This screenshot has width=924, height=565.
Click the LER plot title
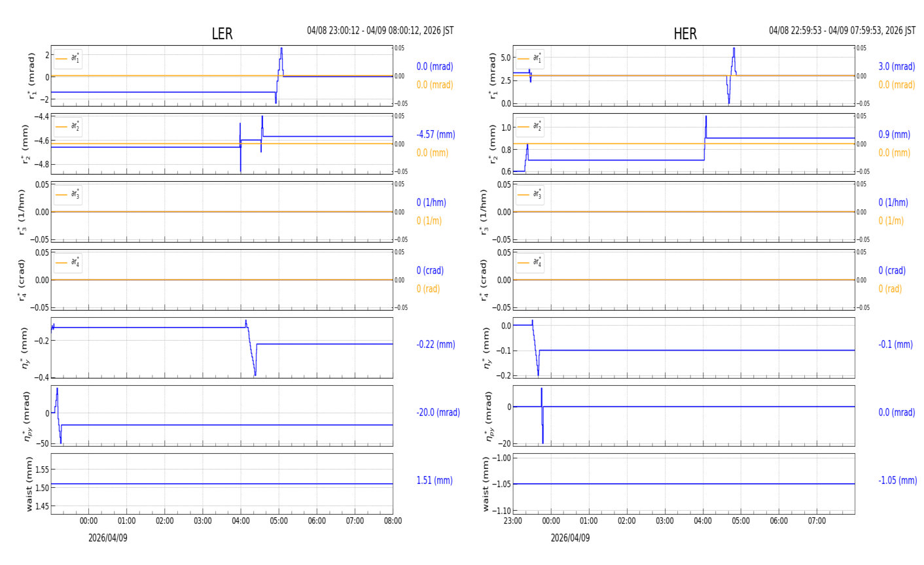click(222, 34)
